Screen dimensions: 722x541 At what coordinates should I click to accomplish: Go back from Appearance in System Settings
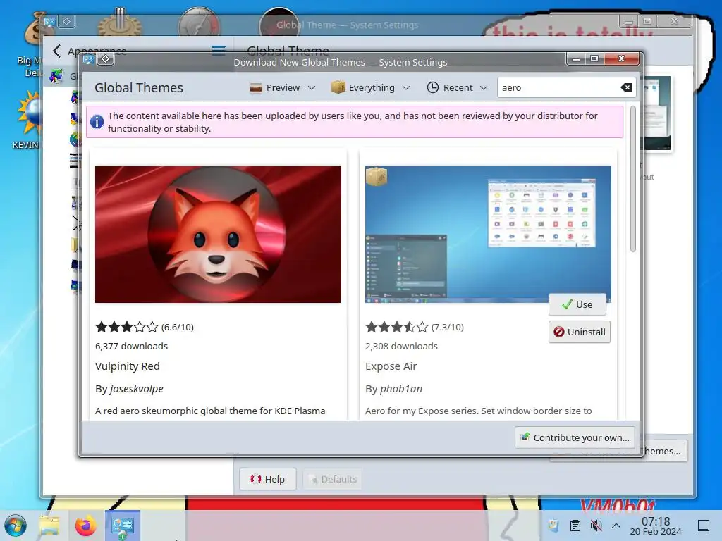point(56,51)
